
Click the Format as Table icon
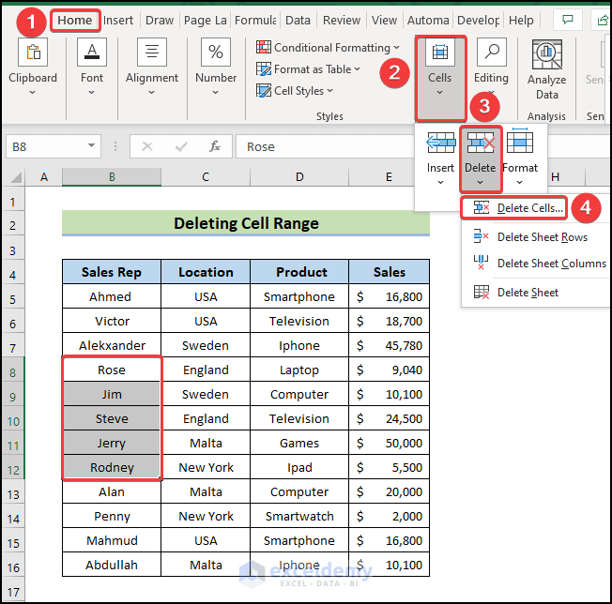pos(264,69)
